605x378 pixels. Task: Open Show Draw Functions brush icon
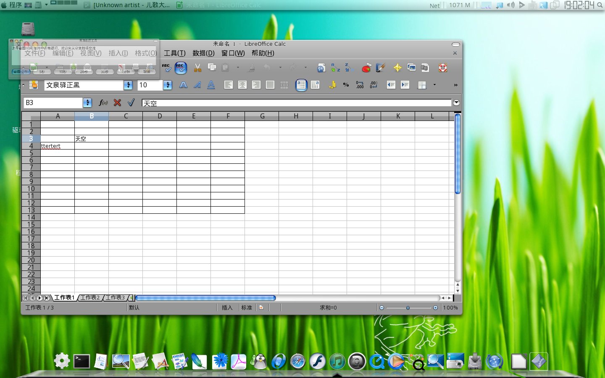(x=381, y=68)
